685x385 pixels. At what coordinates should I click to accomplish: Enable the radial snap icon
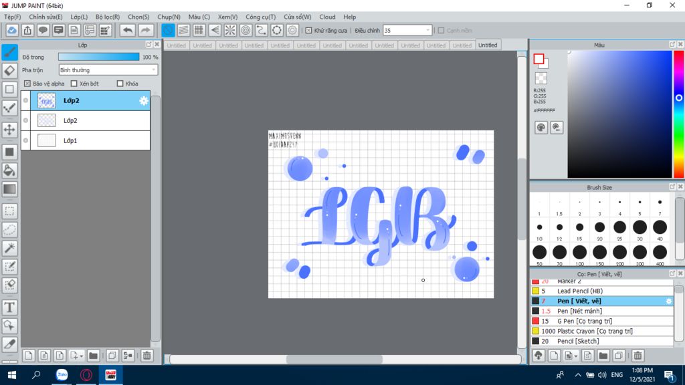tap(230, 30)
